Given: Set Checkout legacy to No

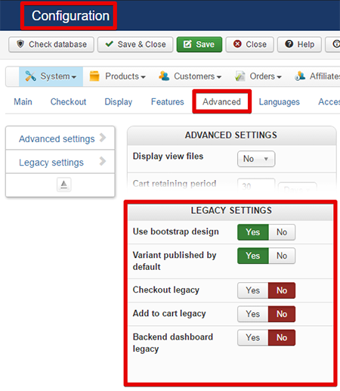Looking at the screenshot, I should tap(282, 290).
